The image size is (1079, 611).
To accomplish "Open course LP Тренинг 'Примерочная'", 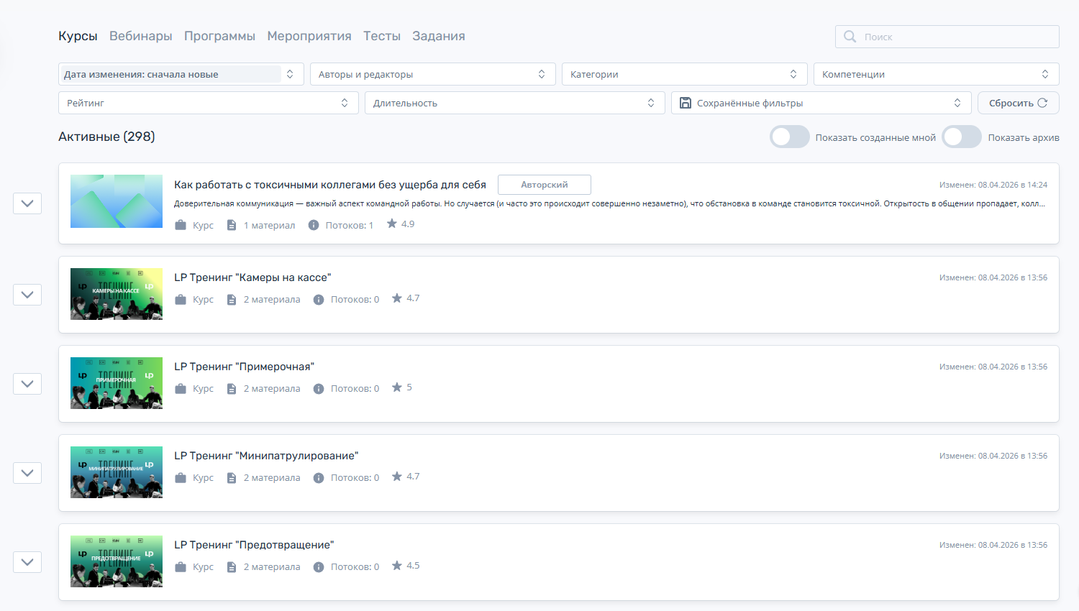I will pyautogui.click(x=245, y=367).
